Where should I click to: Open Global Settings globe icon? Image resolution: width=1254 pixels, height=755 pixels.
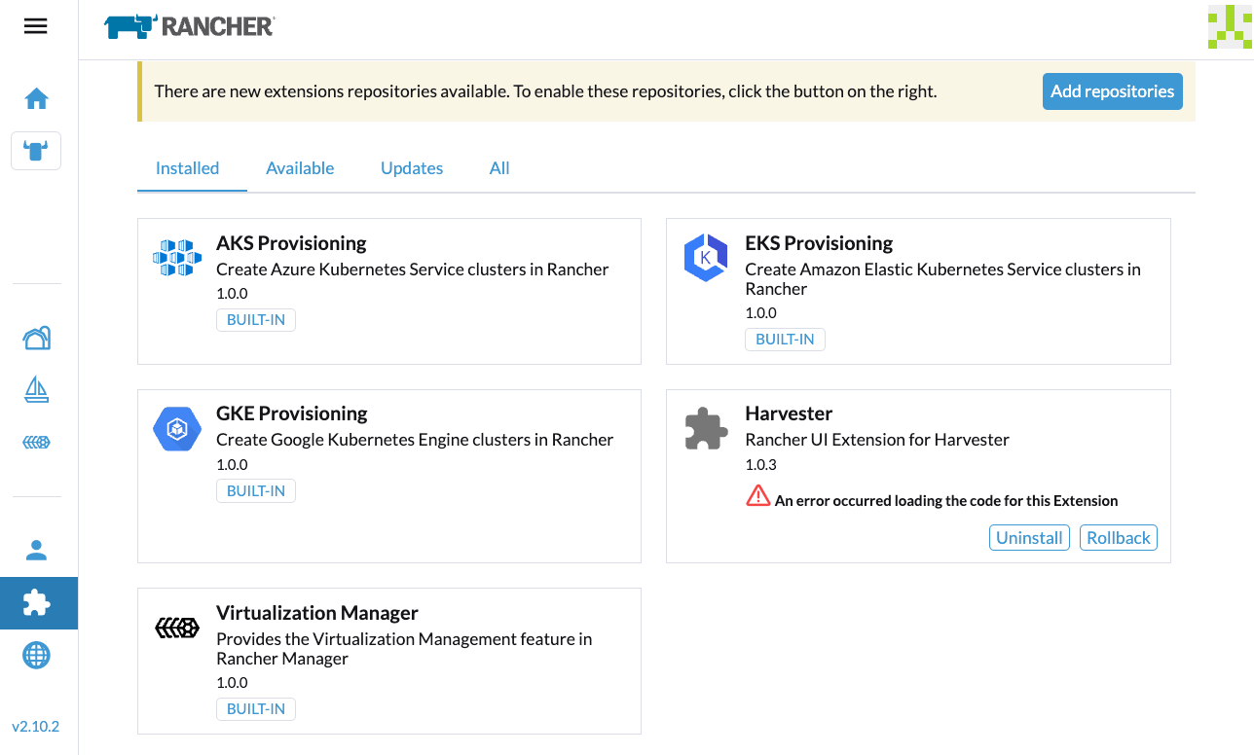[36, 656]
